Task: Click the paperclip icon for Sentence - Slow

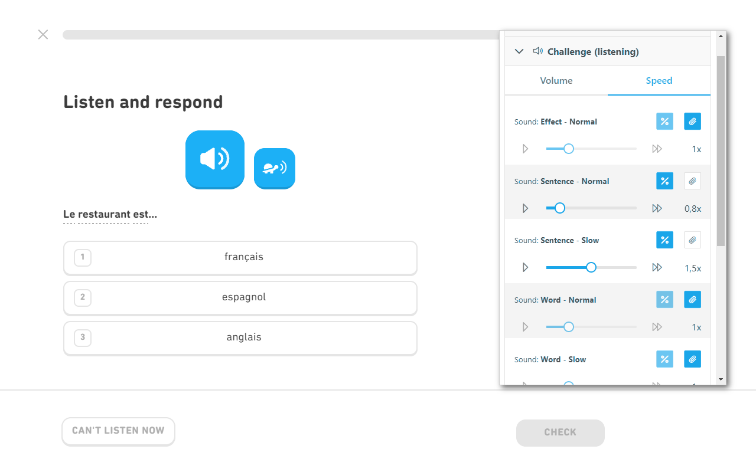Action: (x=692, y=240)
